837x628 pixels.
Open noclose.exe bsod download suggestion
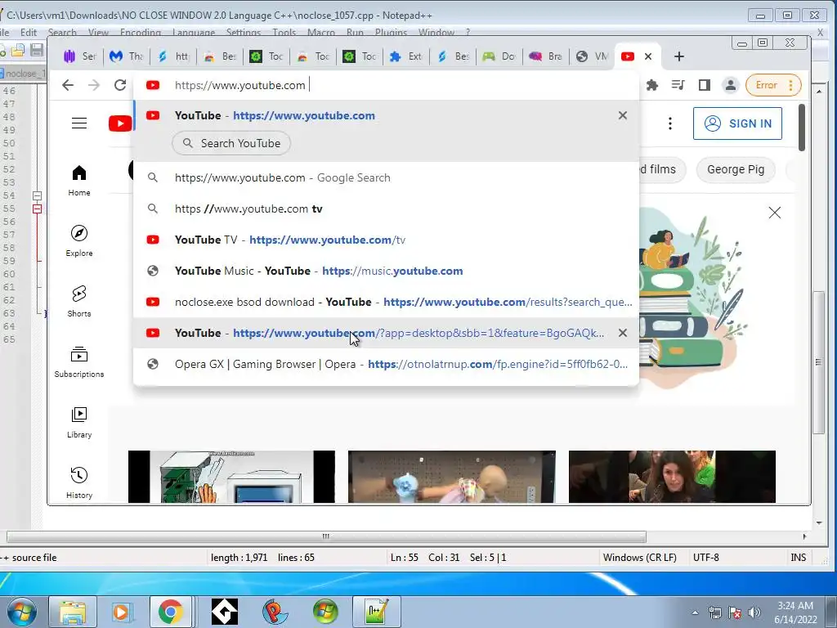pos(386,302)
